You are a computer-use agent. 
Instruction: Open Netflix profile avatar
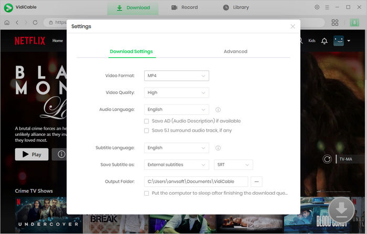[x=339, y=41]
